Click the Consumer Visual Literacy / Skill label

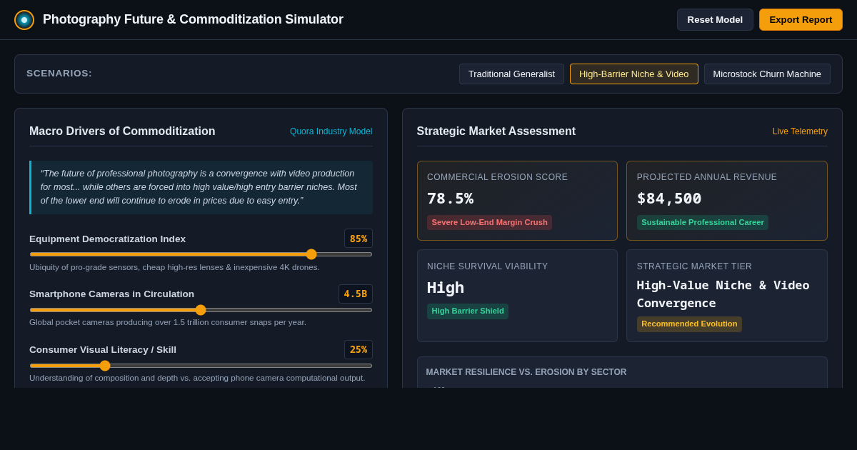[x=103, y=350]
